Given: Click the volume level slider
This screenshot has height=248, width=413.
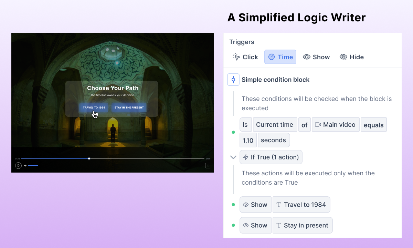Looking at the screenshot, I should (x=33, y=166).
